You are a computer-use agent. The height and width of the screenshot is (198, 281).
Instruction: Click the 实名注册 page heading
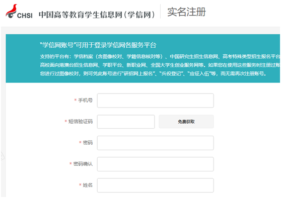point(186,12)
